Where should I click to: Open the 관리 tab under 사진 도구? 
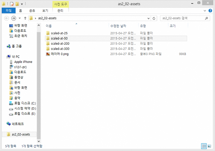(60, 10)
